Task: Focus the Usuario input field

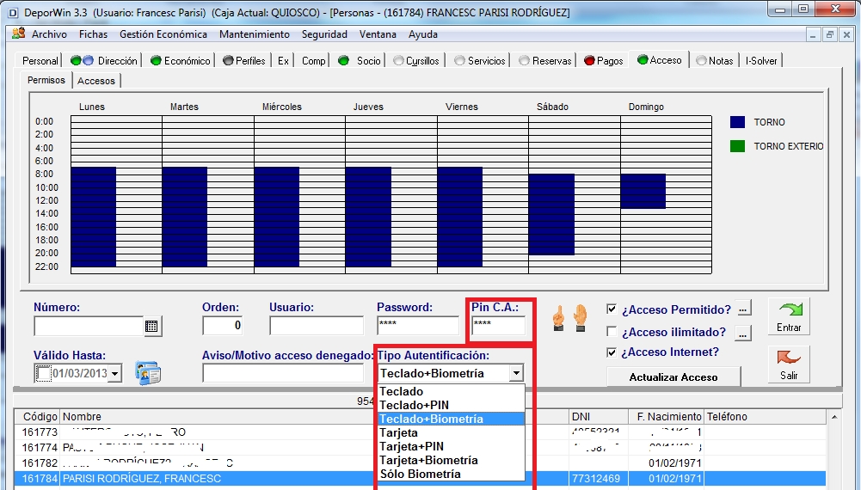Action: (x=317, y=326)
